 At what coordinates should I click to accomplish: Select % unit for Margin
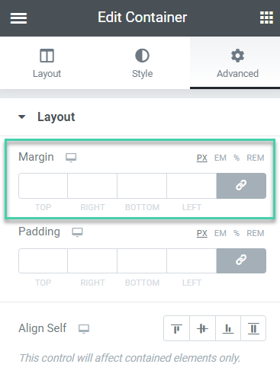(237, 158)
